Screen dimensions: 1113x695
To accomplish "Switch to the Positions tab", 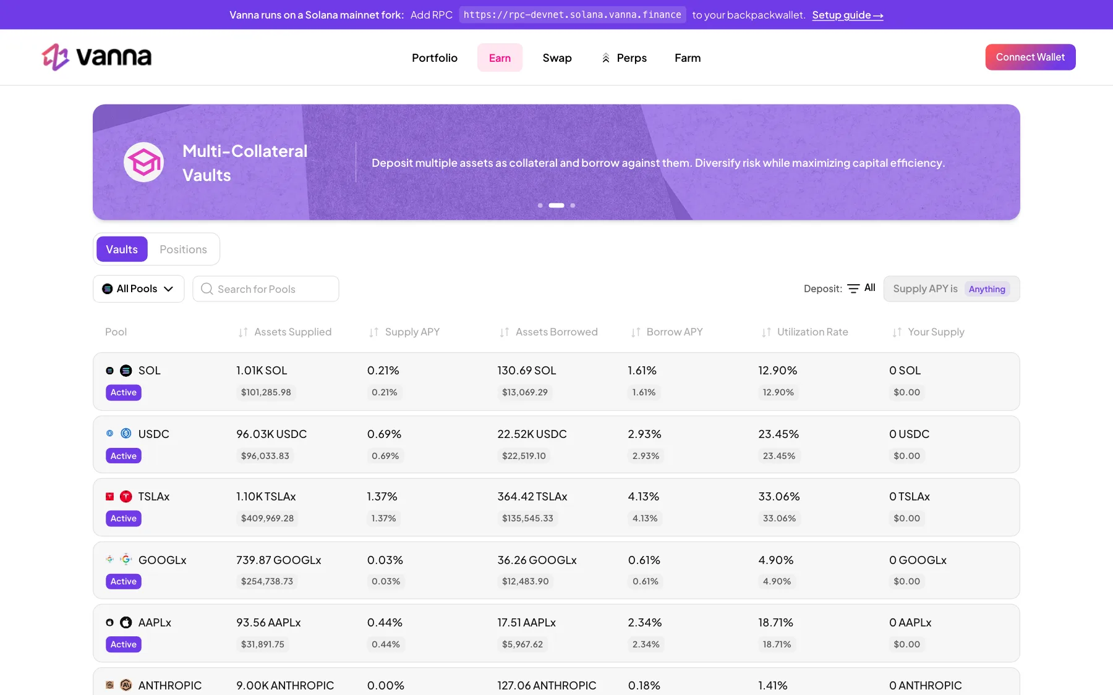I will click(183, 250).
